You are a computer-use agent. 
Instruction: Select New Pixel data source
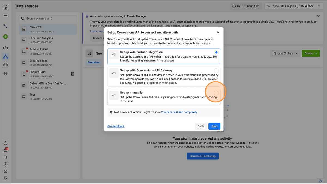pos(48,29)
